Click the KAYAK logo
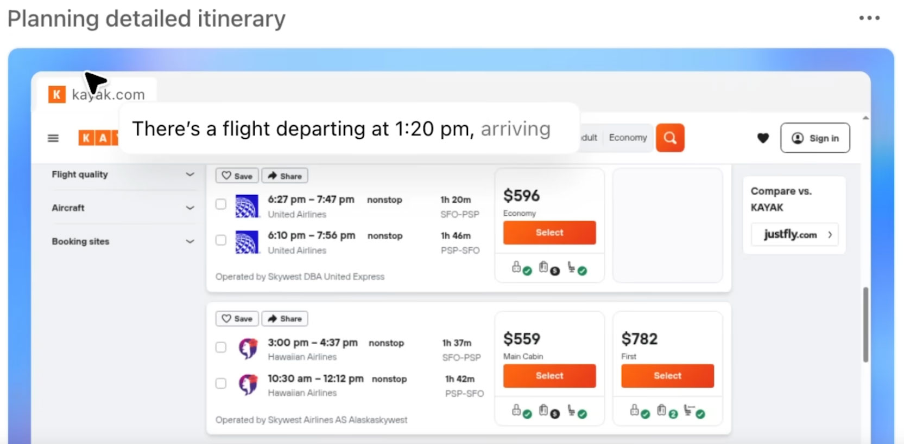 pos(98,138)
